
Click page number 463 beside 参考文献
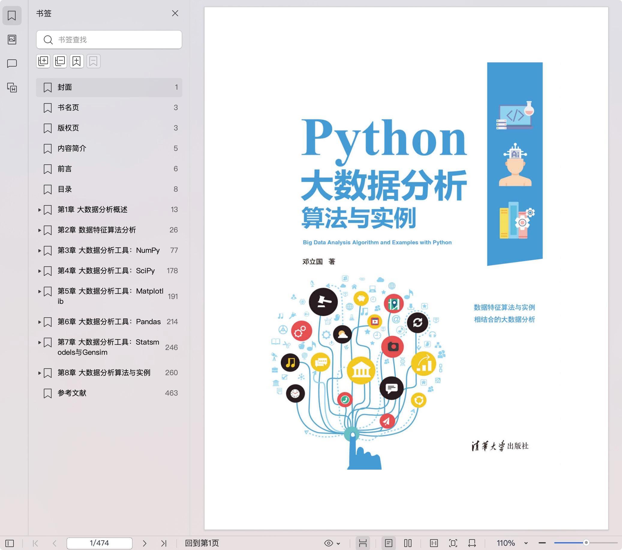(x=171, y=393)
